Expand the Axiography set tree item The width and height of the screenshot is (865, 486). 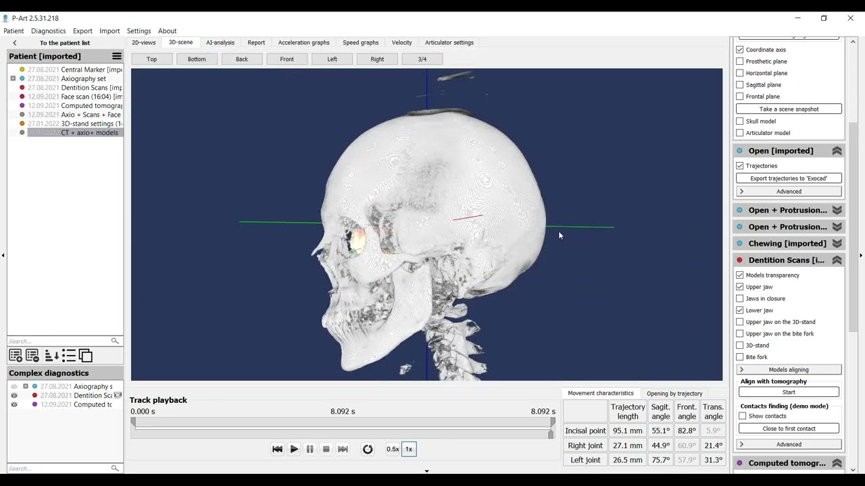coord(13,79)
